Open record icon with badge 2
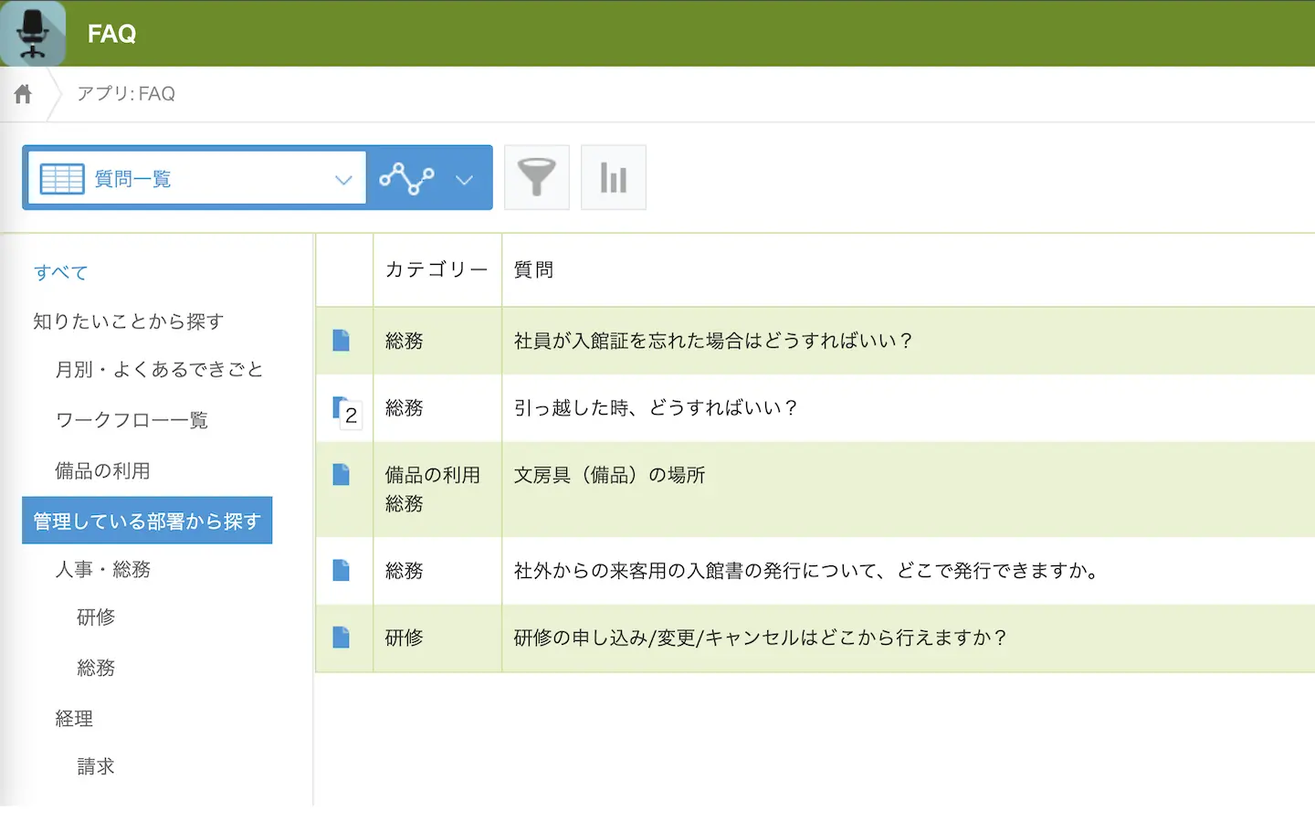 click(343, 409)
